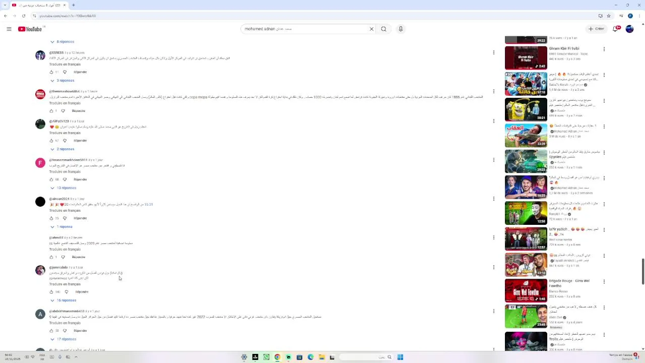
Task: Click the magnifier search button
Action: pos(383,29)
